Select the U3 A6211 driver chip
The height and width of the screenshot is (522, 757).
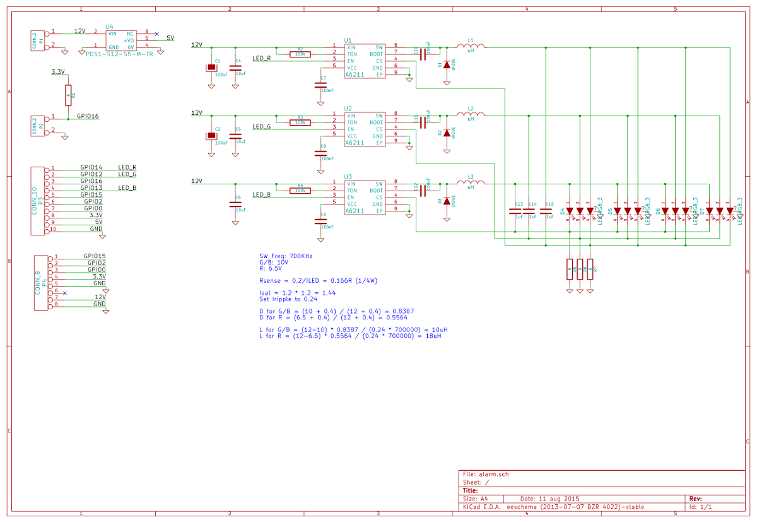(x=364, y=198)
